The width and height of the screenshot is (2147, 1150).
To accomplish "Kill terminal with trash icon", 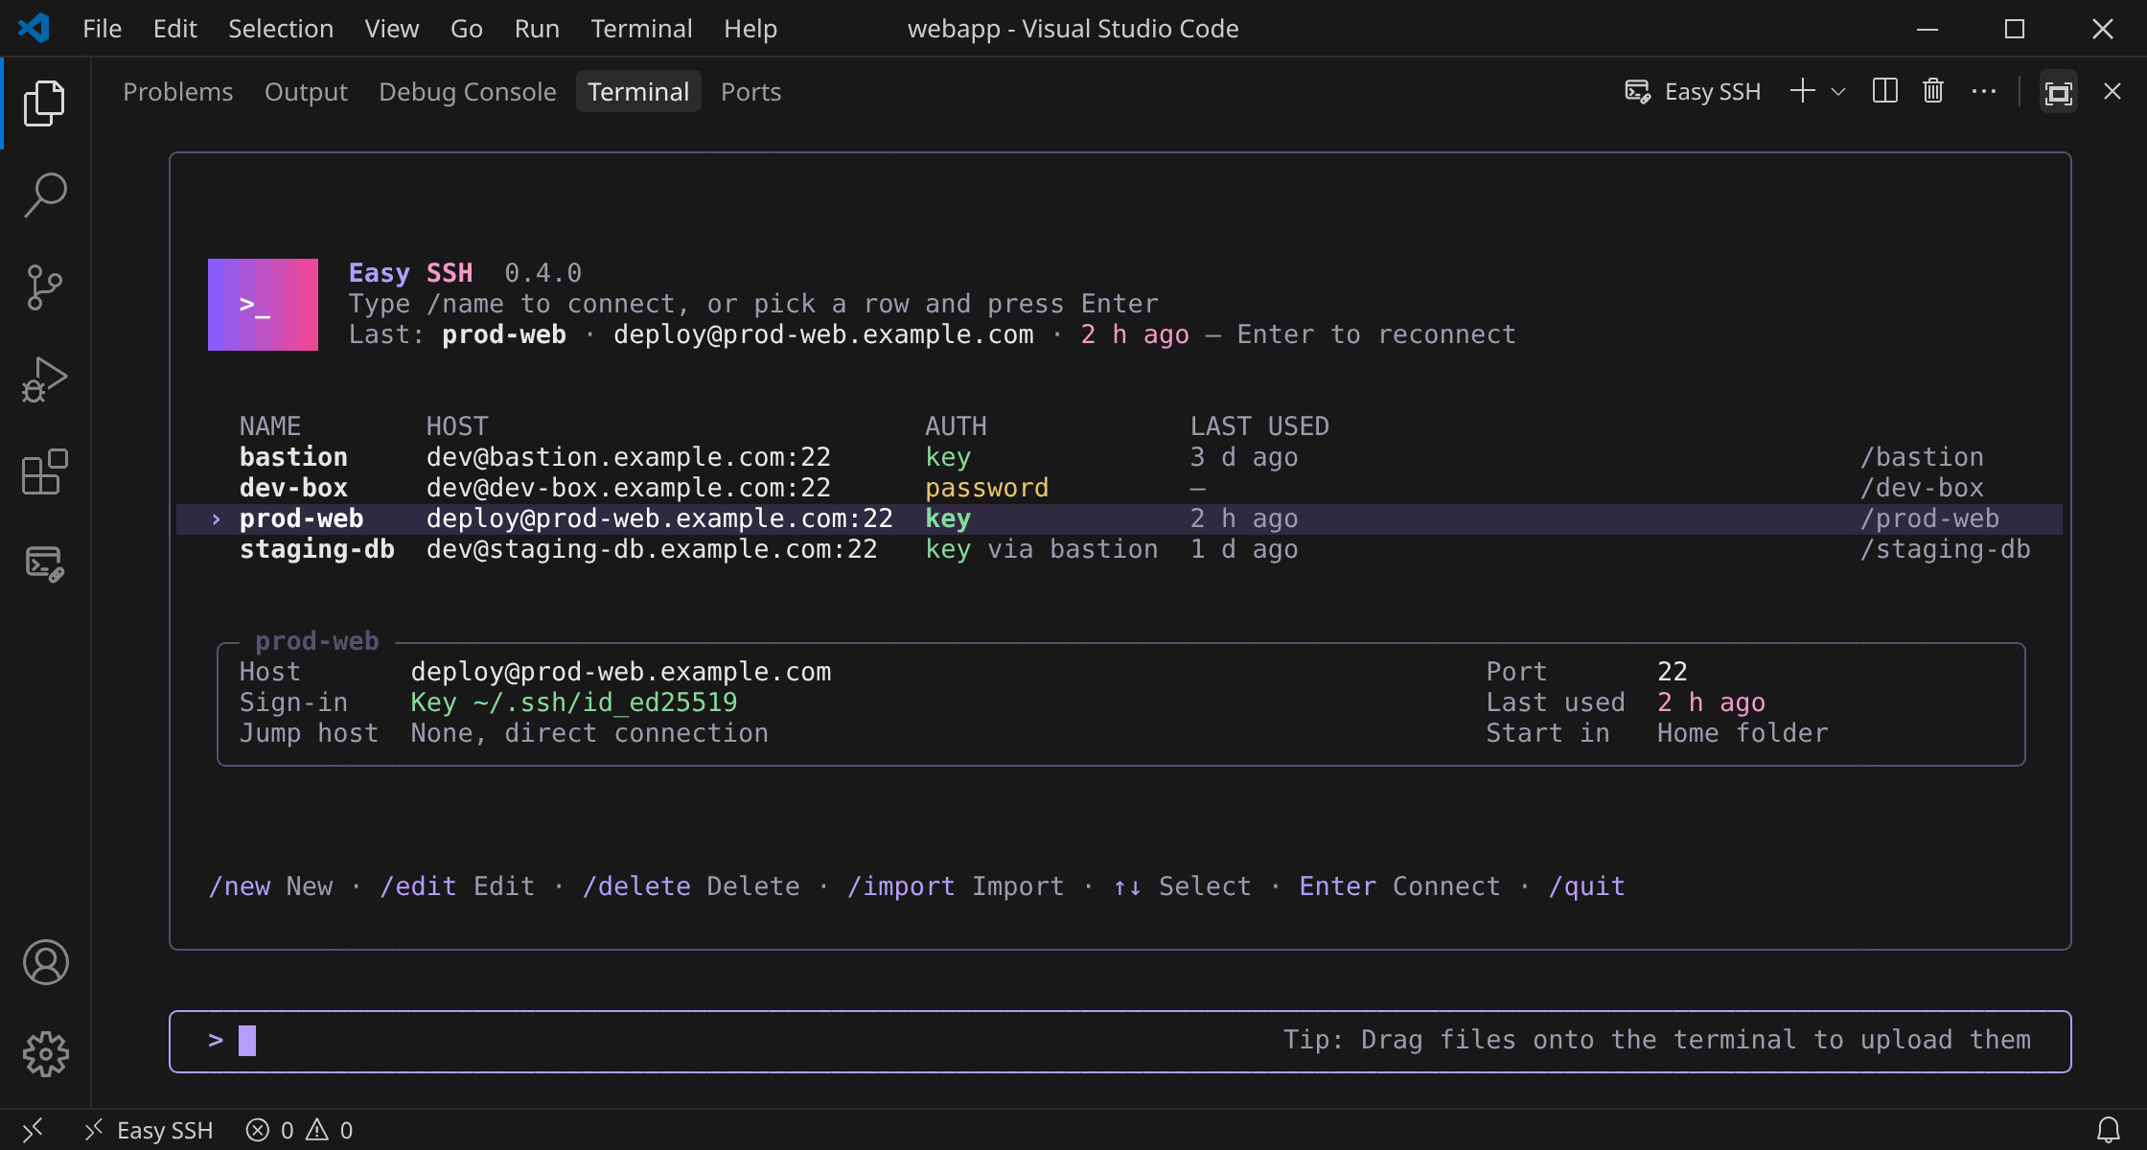I will [x=1933, y=91].
